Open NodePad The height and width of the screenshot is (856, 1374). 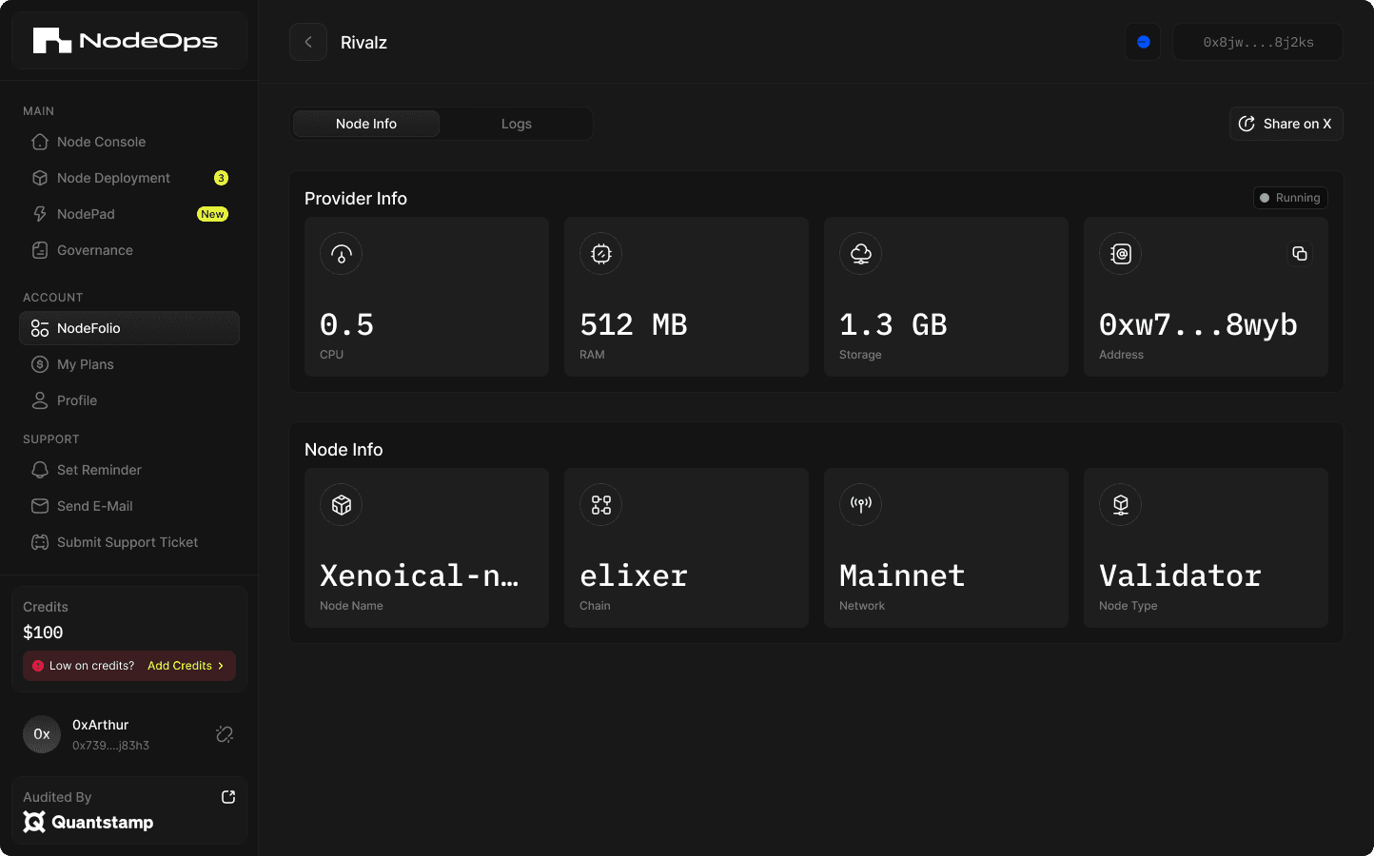(129, 214)
